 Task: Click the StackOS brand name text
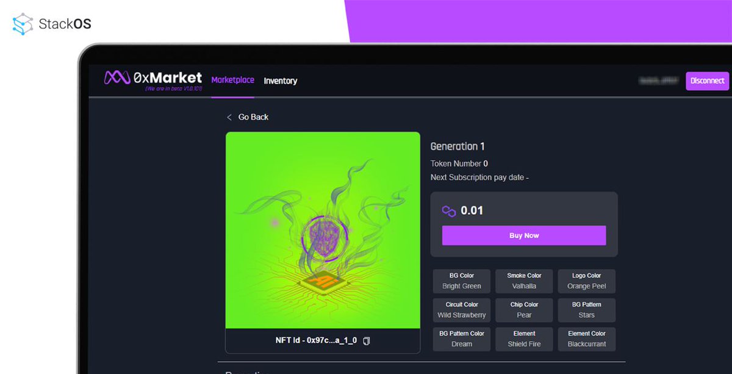click(x=65, y=24)
